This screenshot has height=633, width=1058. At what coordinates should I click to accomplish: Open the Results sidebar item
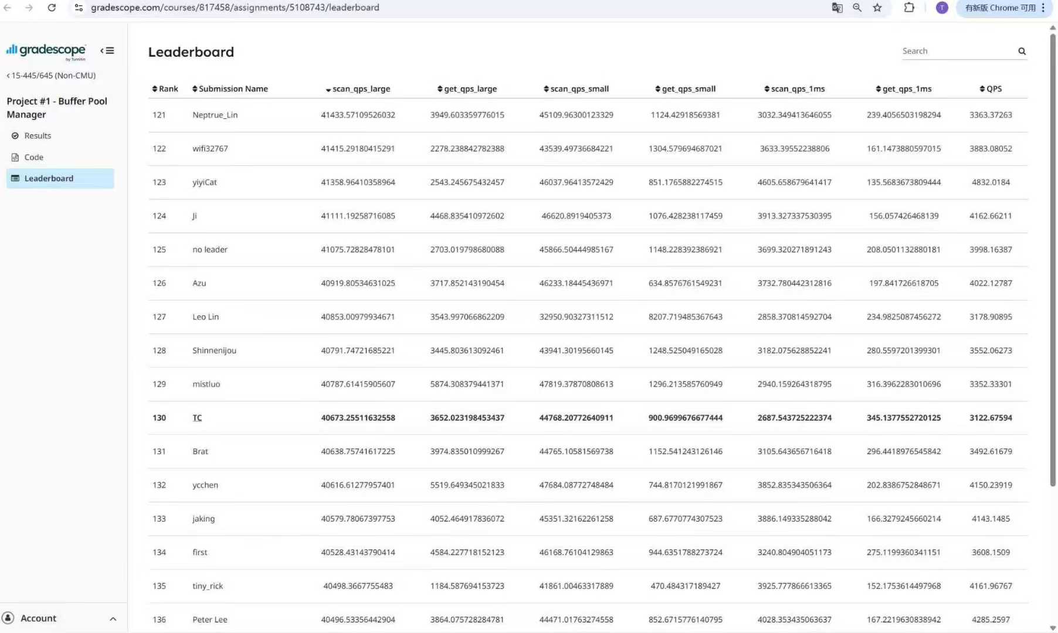pos(38,136)
